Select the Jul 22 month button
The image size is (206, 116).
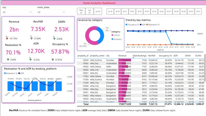click(98, 12)
